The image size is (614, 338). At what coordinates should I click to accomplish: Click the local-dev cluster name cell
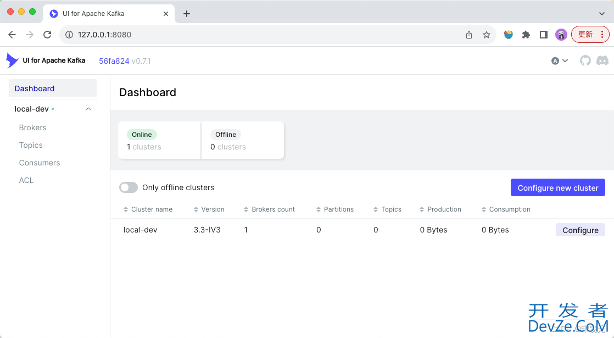tap(140, 230)
